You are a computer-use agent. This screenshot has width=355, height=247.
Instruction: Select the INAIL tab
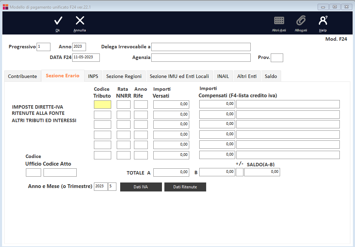(223, 76)
